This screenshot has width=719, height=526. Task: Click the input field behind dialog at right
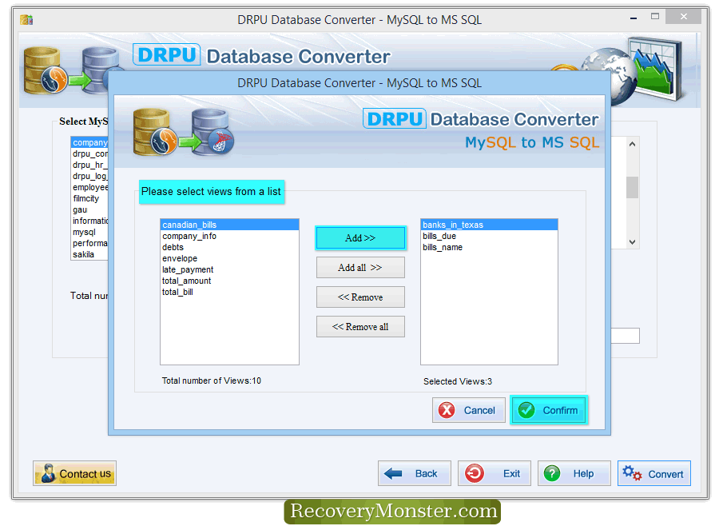[626, 336]
